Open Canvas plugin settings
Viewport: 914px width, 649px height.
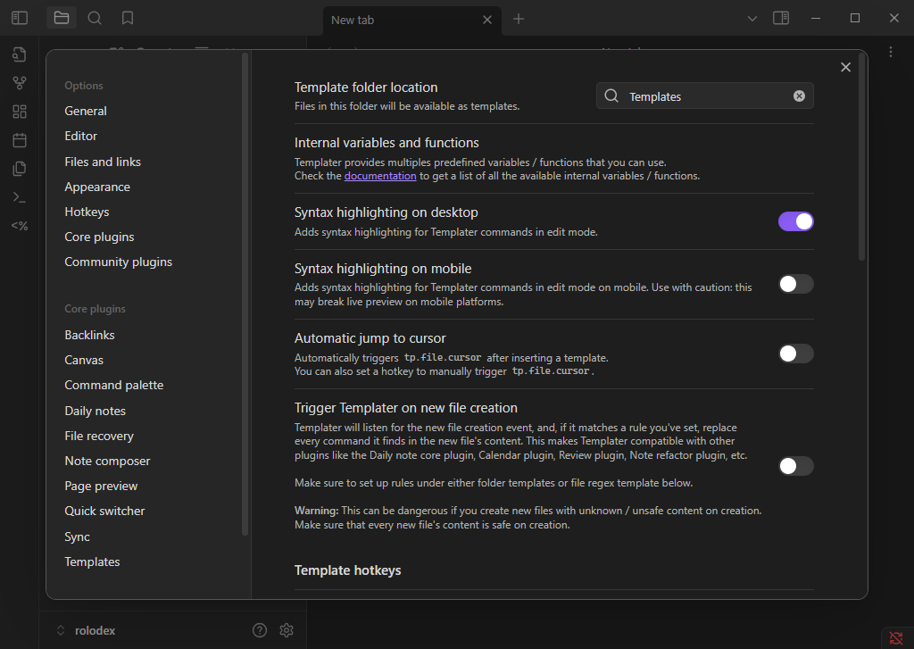tap(84, 360)
